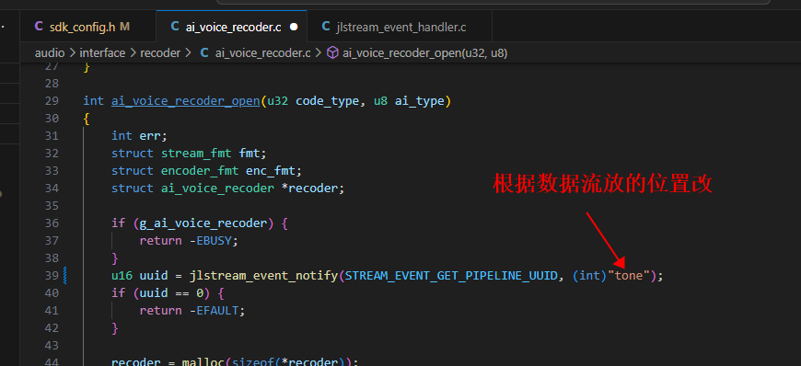
Task: Click line number 29 in the gutter
Action: pos(52,101)
